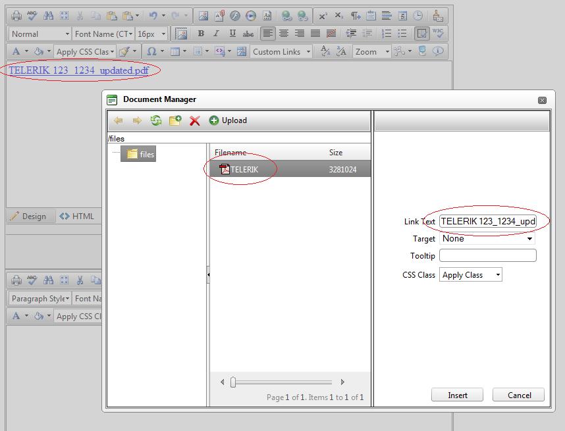This screenshot has width=565, height=431.
Task: Open the Normal paragraph format dropdown
Action: coord(40,34)
